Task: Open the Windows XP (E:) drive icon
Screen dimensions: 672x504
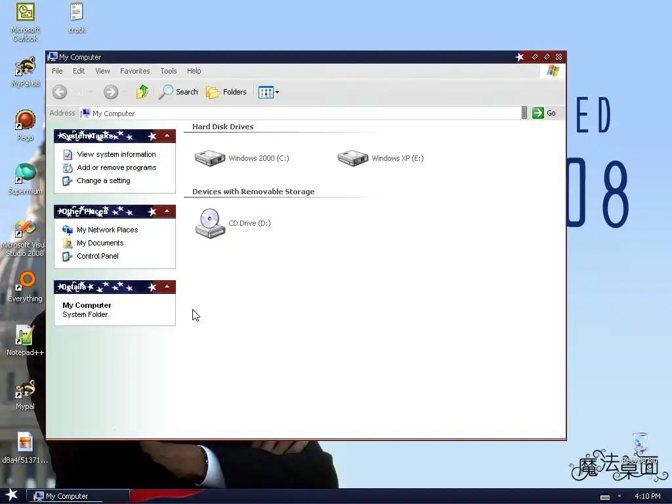Action: (x=352, y=158)
